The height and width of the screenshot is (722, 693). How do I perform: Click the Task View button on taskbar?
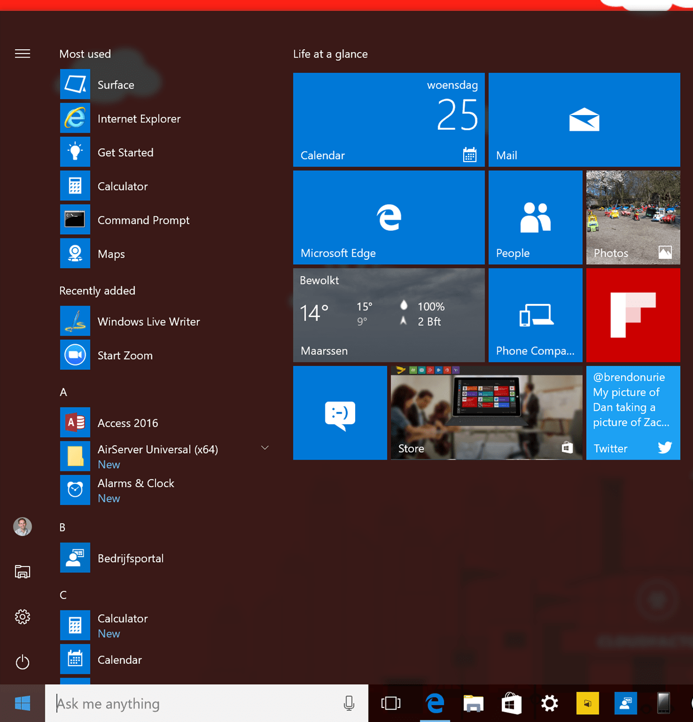pyautogui.click(x=390, y=704)
